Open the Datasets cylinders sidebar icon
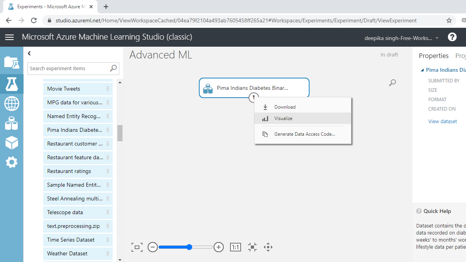 coord(12,123)
